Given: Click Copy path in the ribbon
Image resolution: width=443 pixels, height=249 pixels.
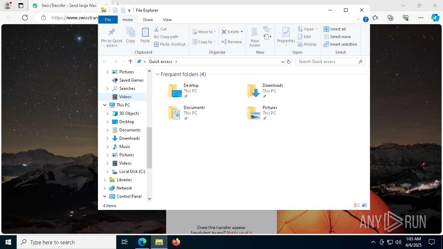Looking at the screenshot, I should [x=166, y=37].
